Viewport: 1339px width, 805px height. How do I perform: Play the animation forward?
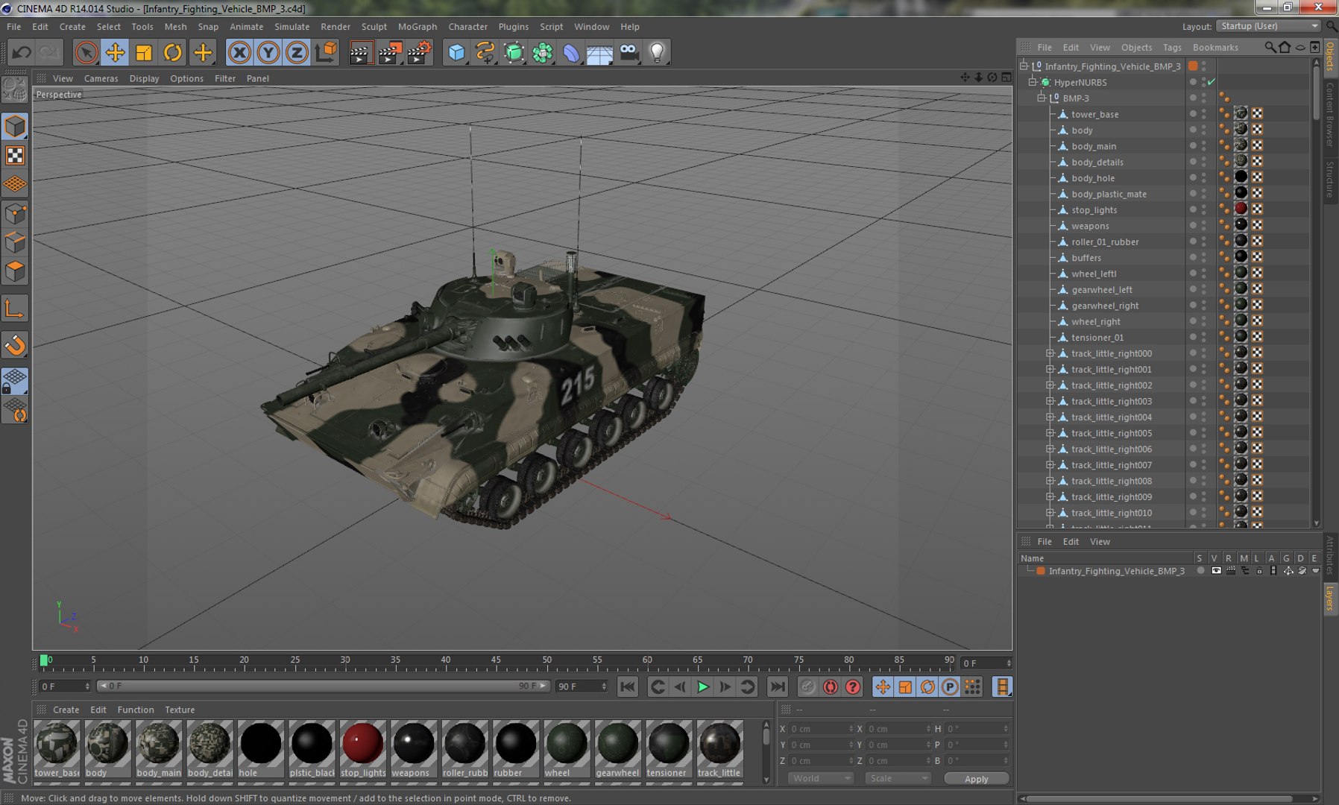tap(702, 686)
